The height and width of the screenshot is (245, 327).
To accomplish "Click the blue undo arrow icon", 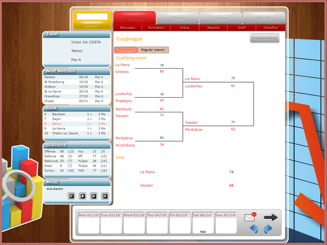I will [x=254, y=229].
